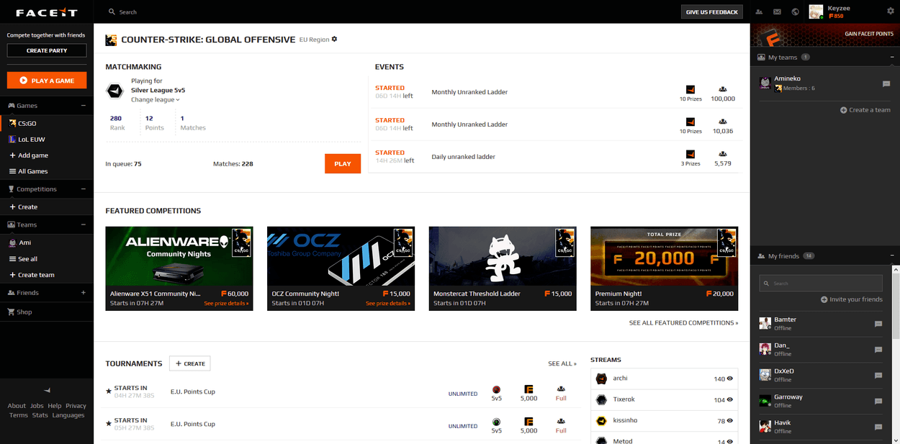Open EU Region settings gear
This screenshot has width=900, height=444.
click(334, 39)
